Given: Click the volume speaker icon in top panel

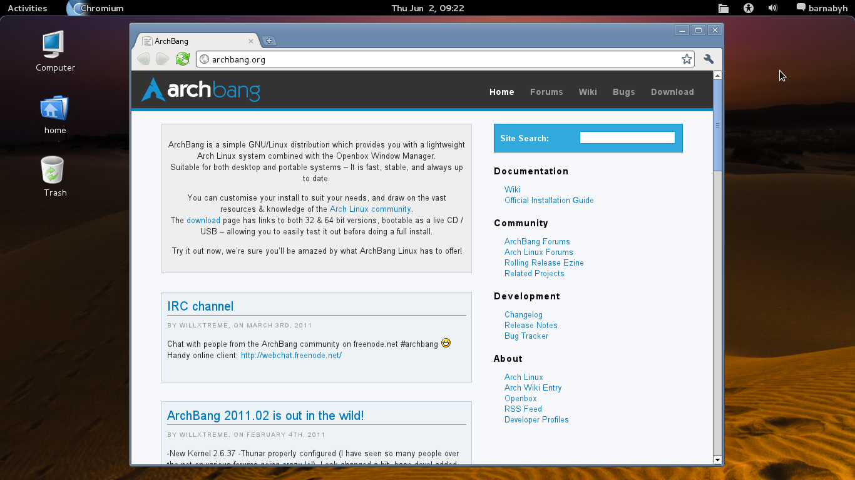Looking at the screenshot, I should click(773, 8).
